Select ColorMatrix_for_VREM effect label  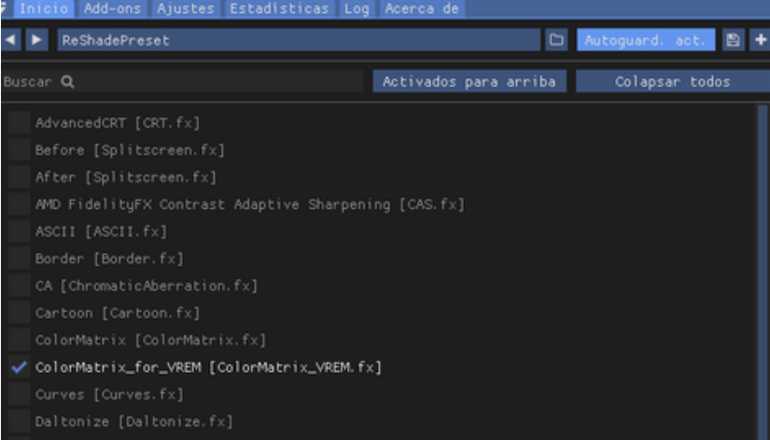(208, 367)
